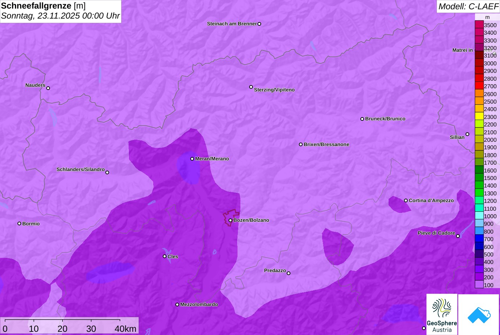Image resolution: width=500 pixels, height=335 pixels.
Task: Click the Meran/Merano marker dot
Action: (x=192, y=159)
